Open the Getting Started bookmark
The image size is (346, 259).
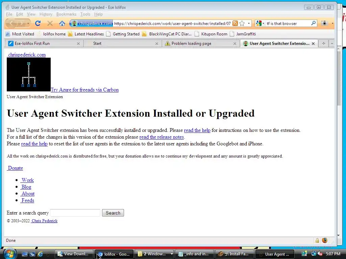click(x=123, y=34)
